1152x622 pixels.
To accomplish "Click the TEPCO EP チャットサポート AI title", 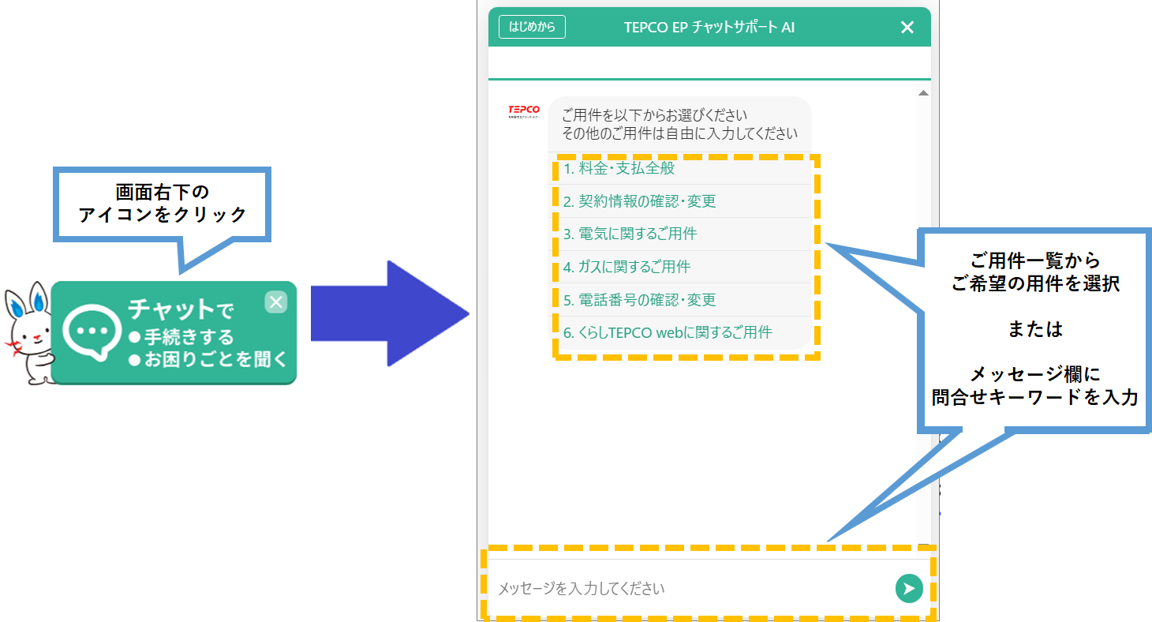I will click(709, 28).
